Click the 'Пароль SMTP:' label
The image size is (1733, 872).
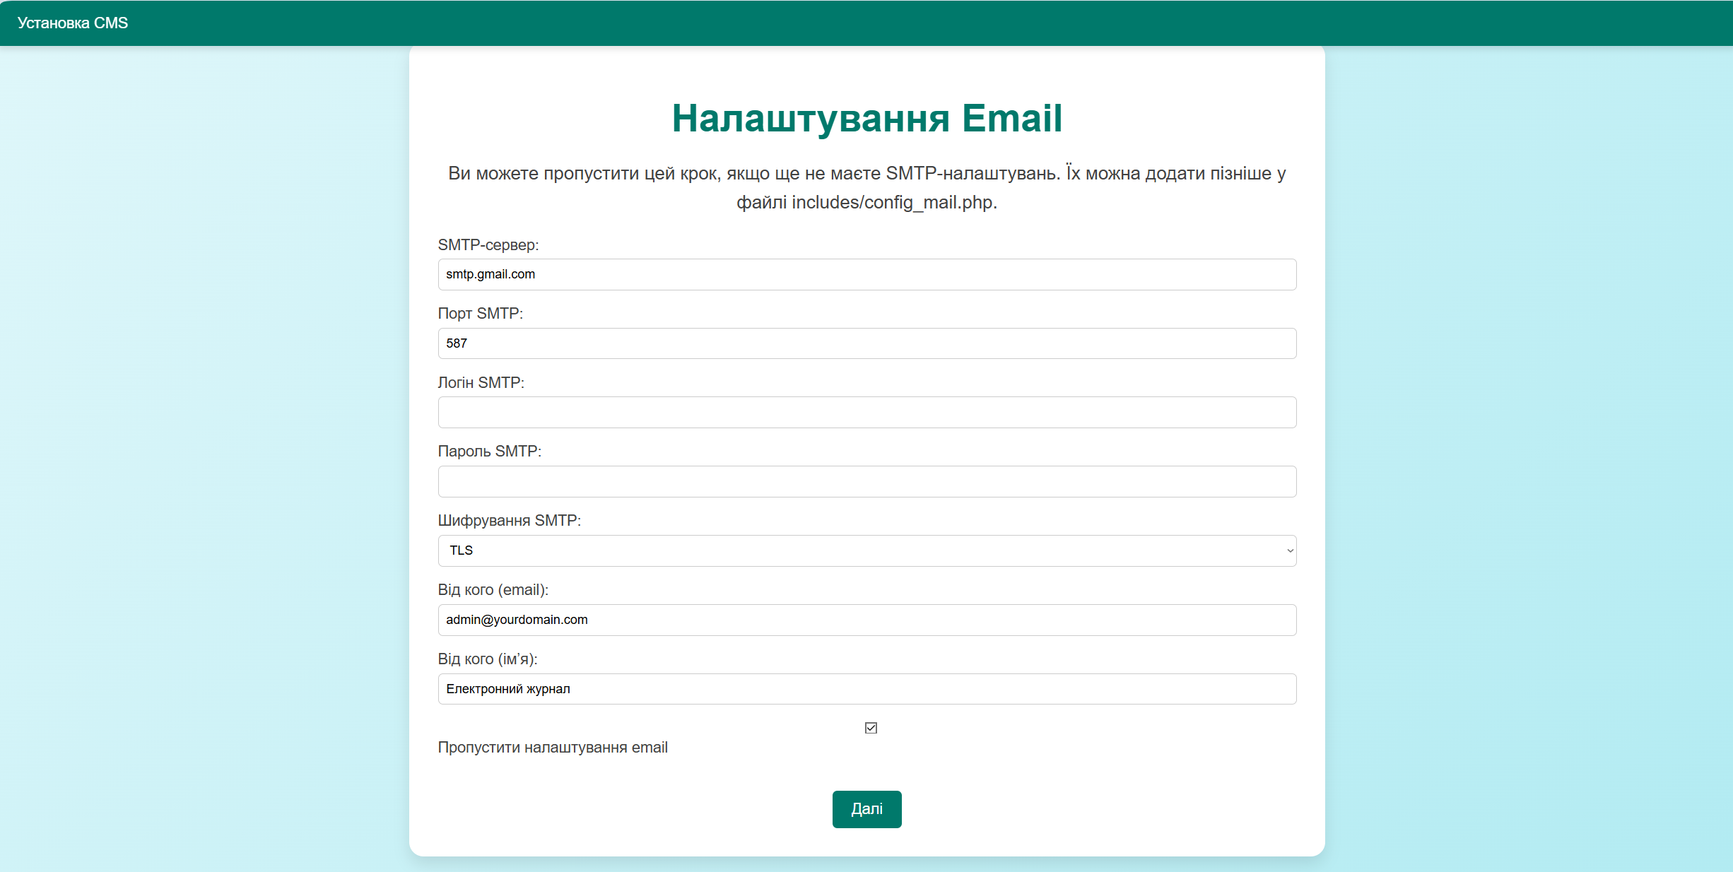(x=489, y=451)
